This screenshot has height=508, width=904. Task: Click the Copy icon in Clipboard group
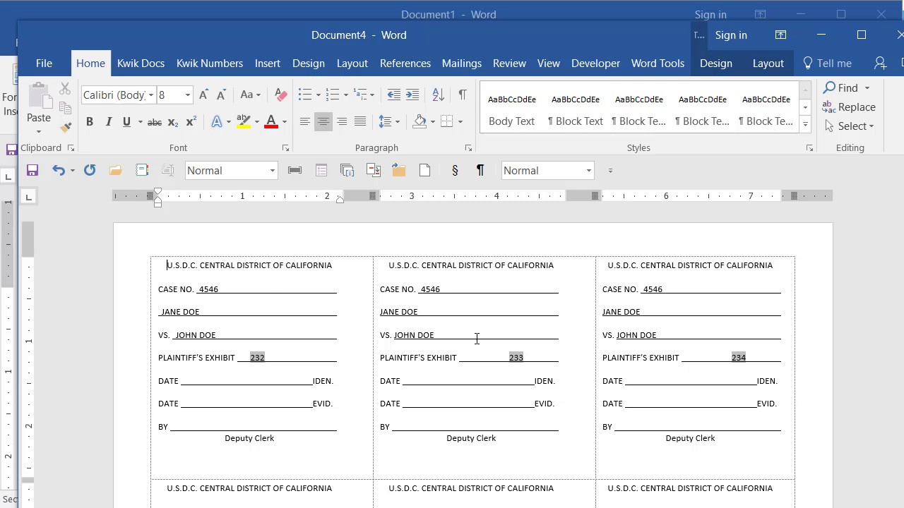coord(66,108)
